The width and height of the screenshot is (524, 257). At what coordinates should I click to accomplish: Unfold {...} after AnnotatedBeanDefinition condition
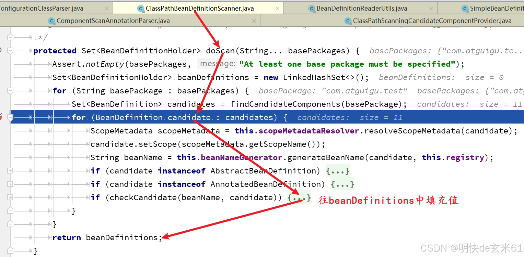pos(342,184)
